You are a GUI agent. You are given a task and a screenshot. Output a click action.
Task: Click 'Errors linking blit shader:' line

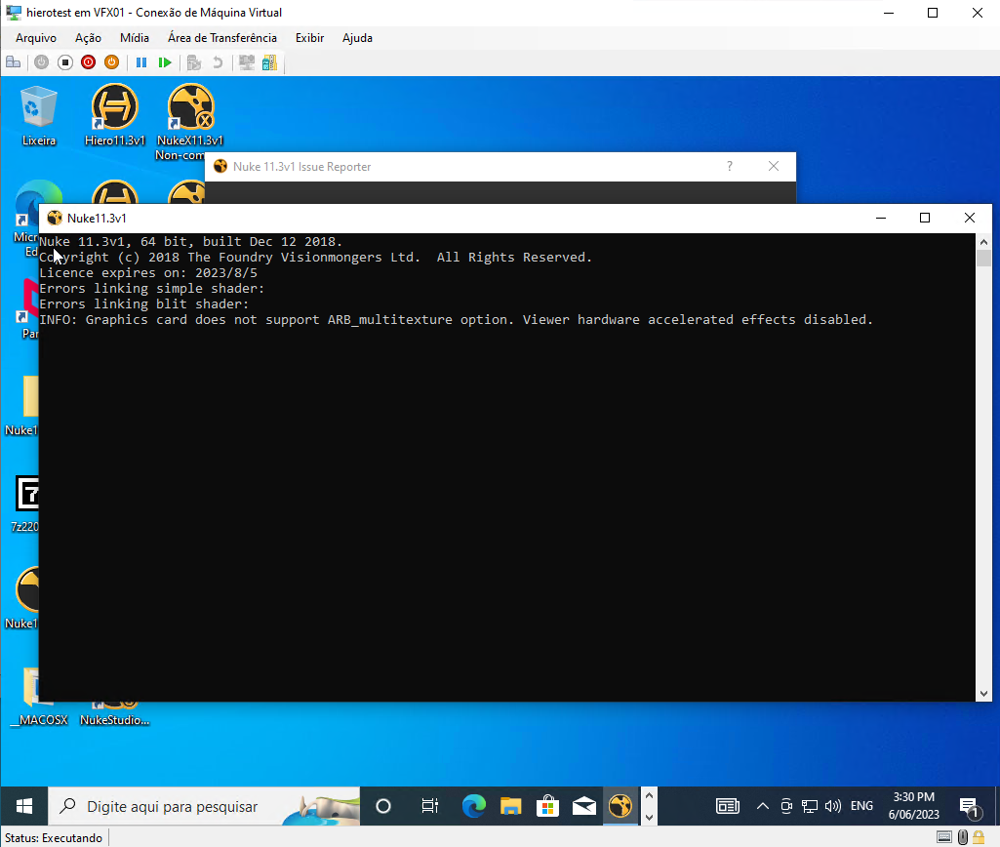pyautogui.click(x=144, y=304)
